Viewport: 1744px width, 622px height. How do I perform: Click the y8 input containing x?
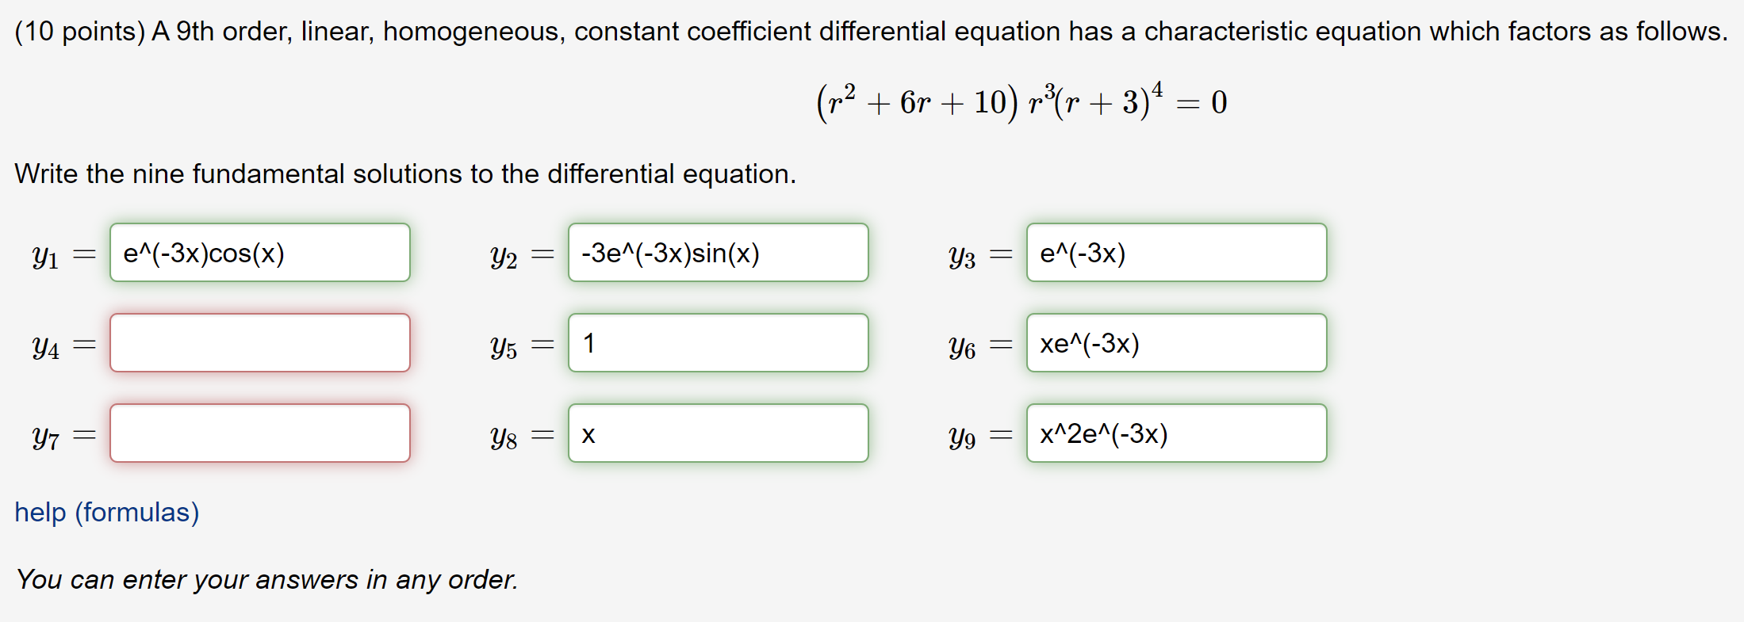(x=719, y=433)
